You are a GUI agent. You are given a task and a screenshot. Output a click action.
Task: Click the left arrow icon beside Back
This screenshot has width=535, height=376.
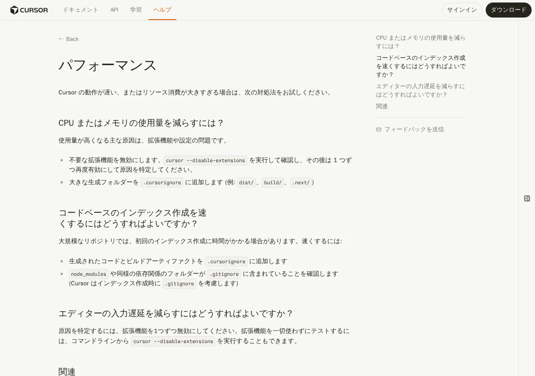click(61, 39)
